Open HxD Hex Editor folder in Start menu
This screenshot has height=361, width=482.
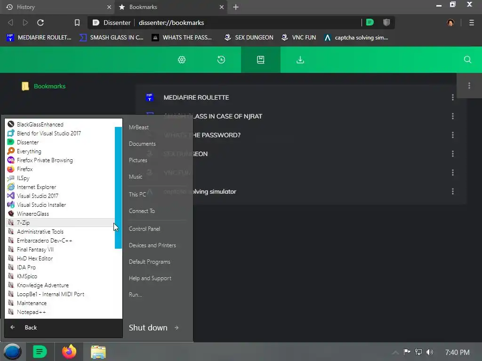click(60, 259)
